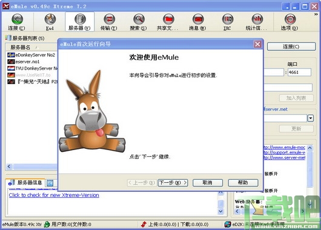Open the Statistics (统计信) toolbar icon
This screenshot has width=321, height=230.
[x=257, y=19]
